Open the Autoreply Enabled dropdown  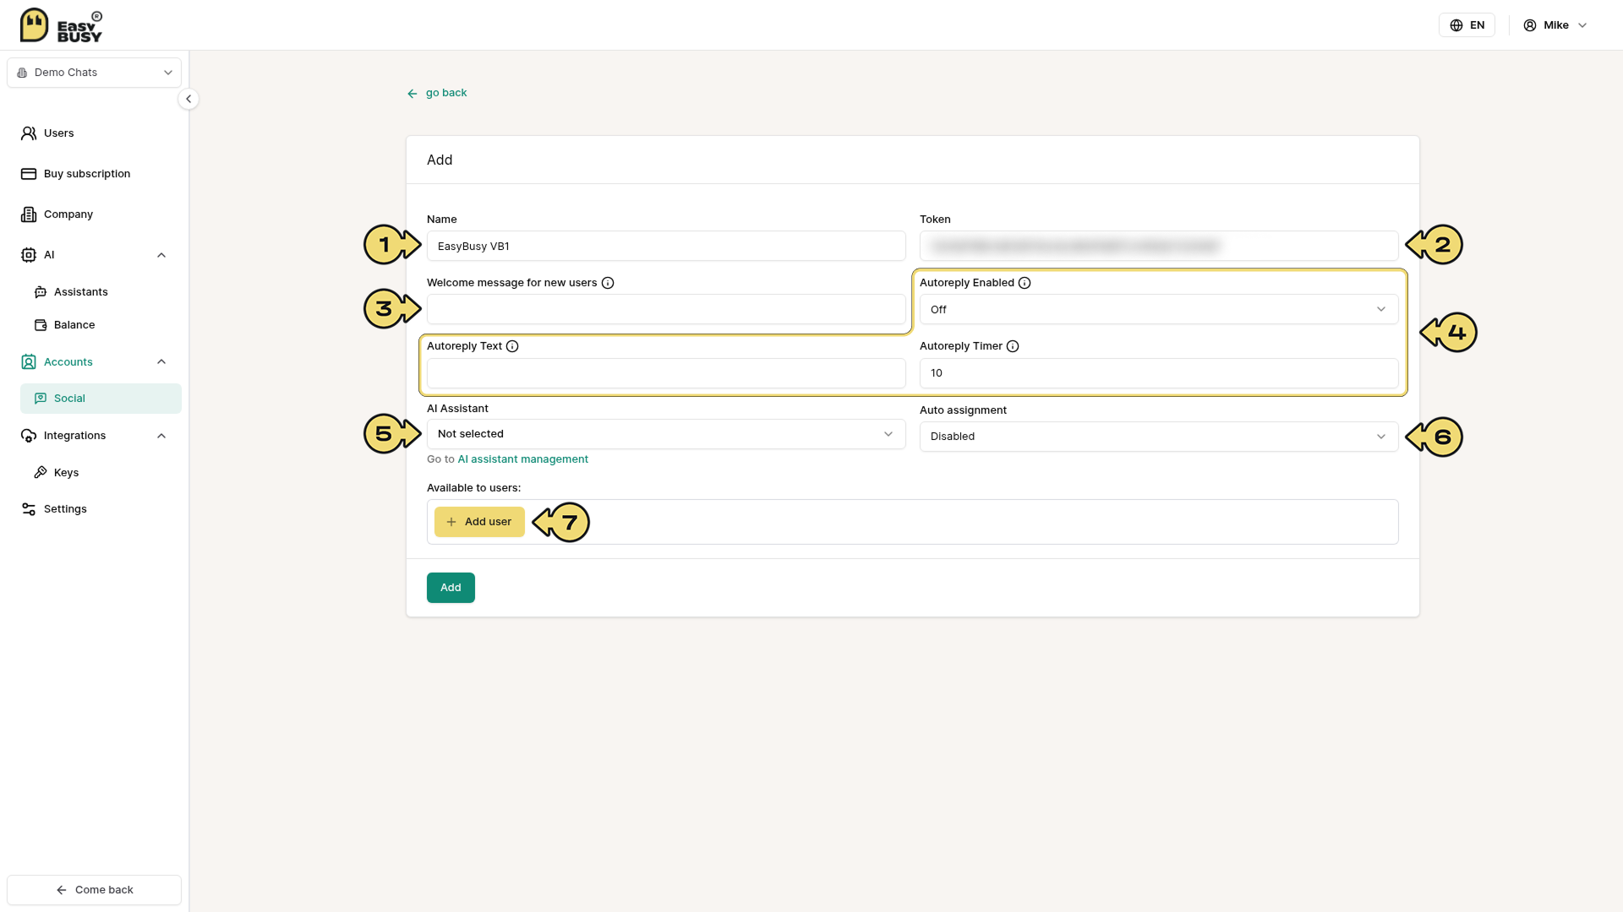(1159, 310)
